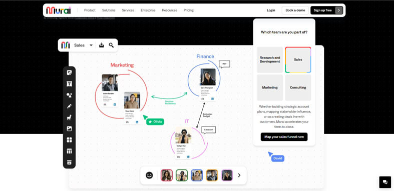Select the orange-bordered avatar in the bottom bar
The image size is (394, 191).
(x=212, y=175)
